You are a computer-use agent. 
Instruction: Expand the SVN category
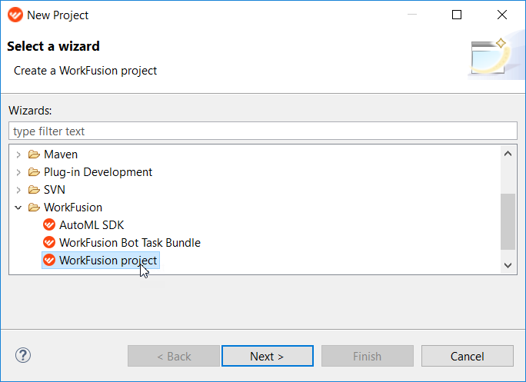(18, 190)
